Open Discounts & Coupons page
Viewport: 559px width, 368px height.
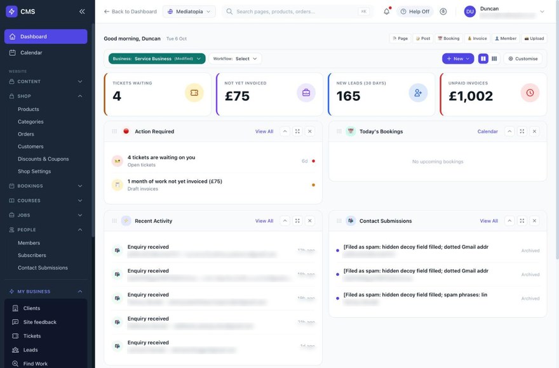tap(43, 159)
